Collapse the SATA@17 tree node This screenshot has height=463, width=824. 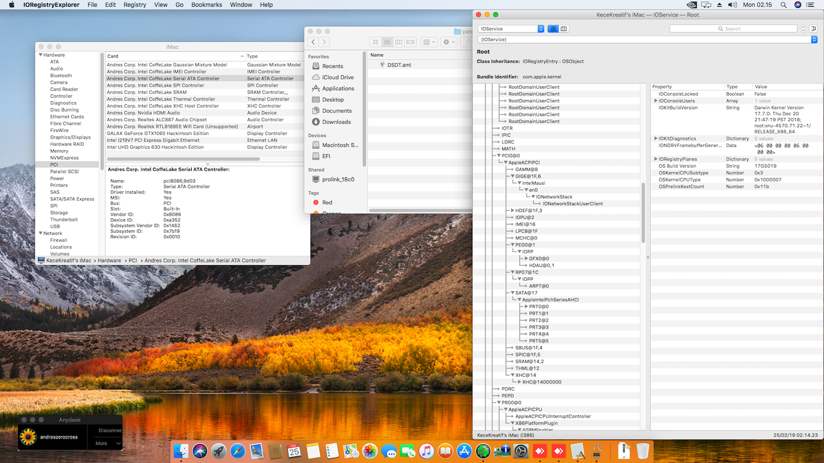pos(512,293)
